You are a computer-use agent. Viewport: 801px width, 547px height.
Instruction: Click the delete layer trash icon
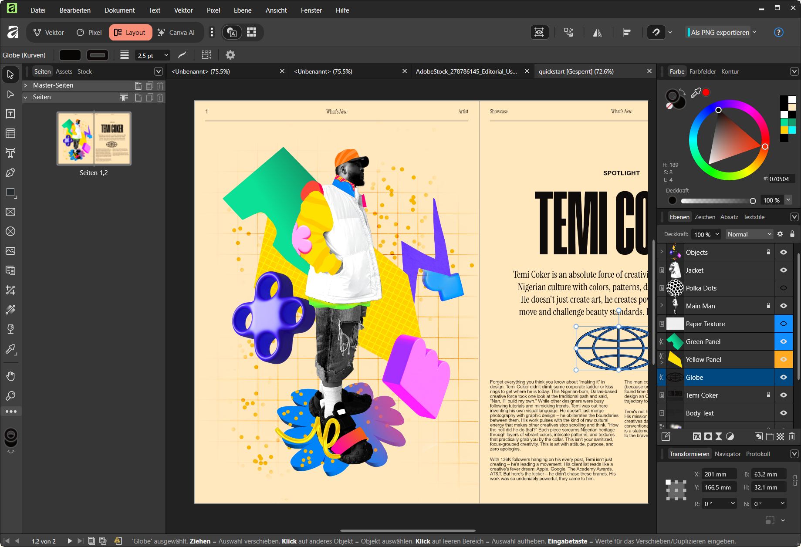pyautogui.click(x=792, y=436)
